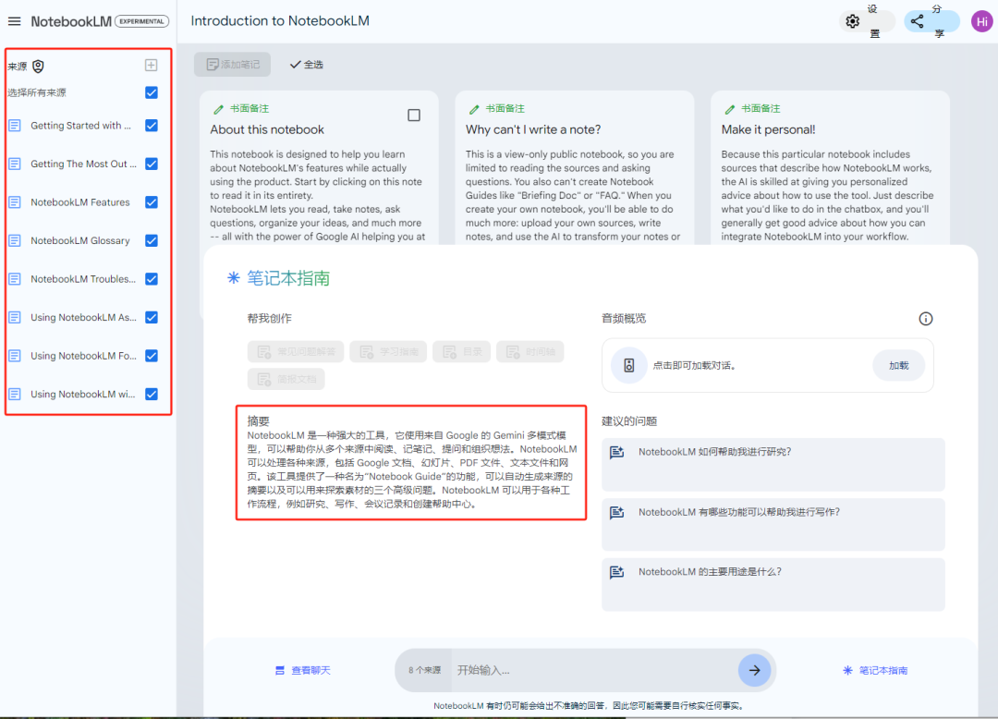Open the Why can't I write a note? card
Screen dimensions: 998x719
[575, 168]
